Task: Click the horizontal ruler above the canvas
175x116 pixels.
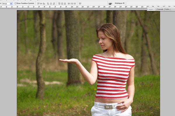Action: [x=73, y=7]
